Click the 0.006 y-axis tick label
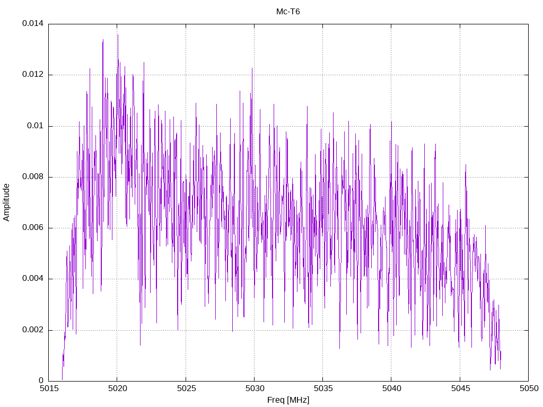Viewport: 543px width, 407px height. click(33, 228)
